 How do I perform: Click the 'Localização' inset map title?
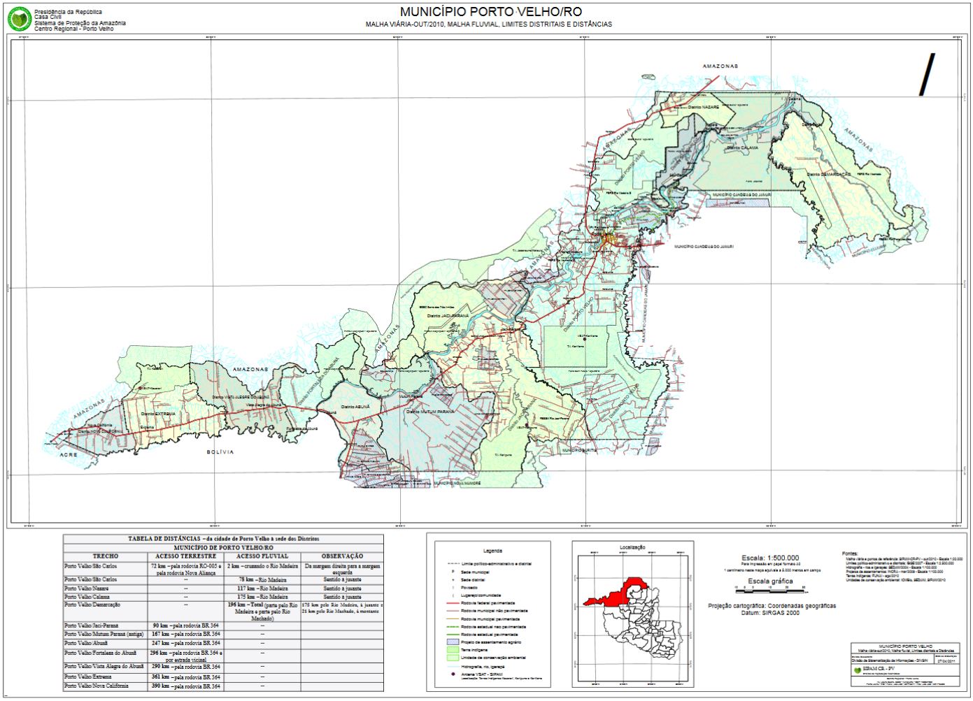point(632,547)
